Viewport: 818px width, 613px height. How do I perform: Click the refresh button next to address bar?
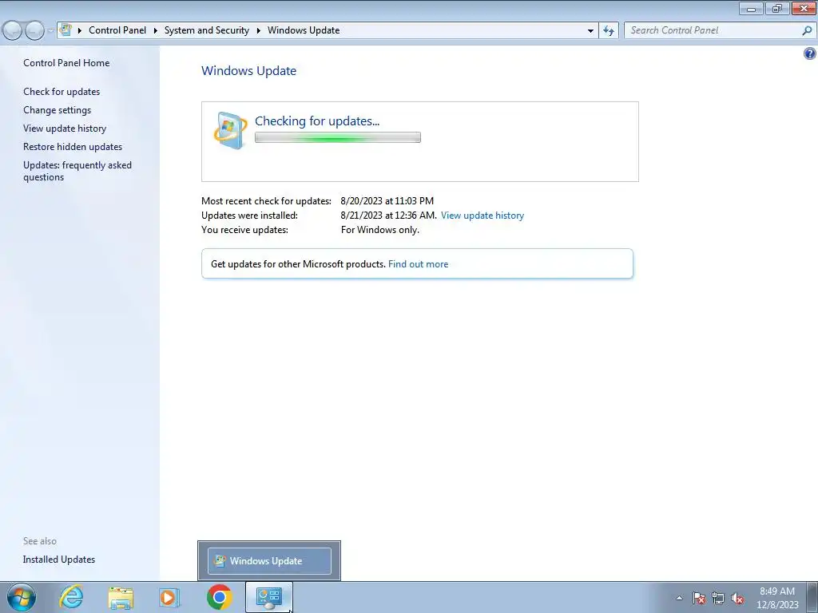click(x=608, y=30)
